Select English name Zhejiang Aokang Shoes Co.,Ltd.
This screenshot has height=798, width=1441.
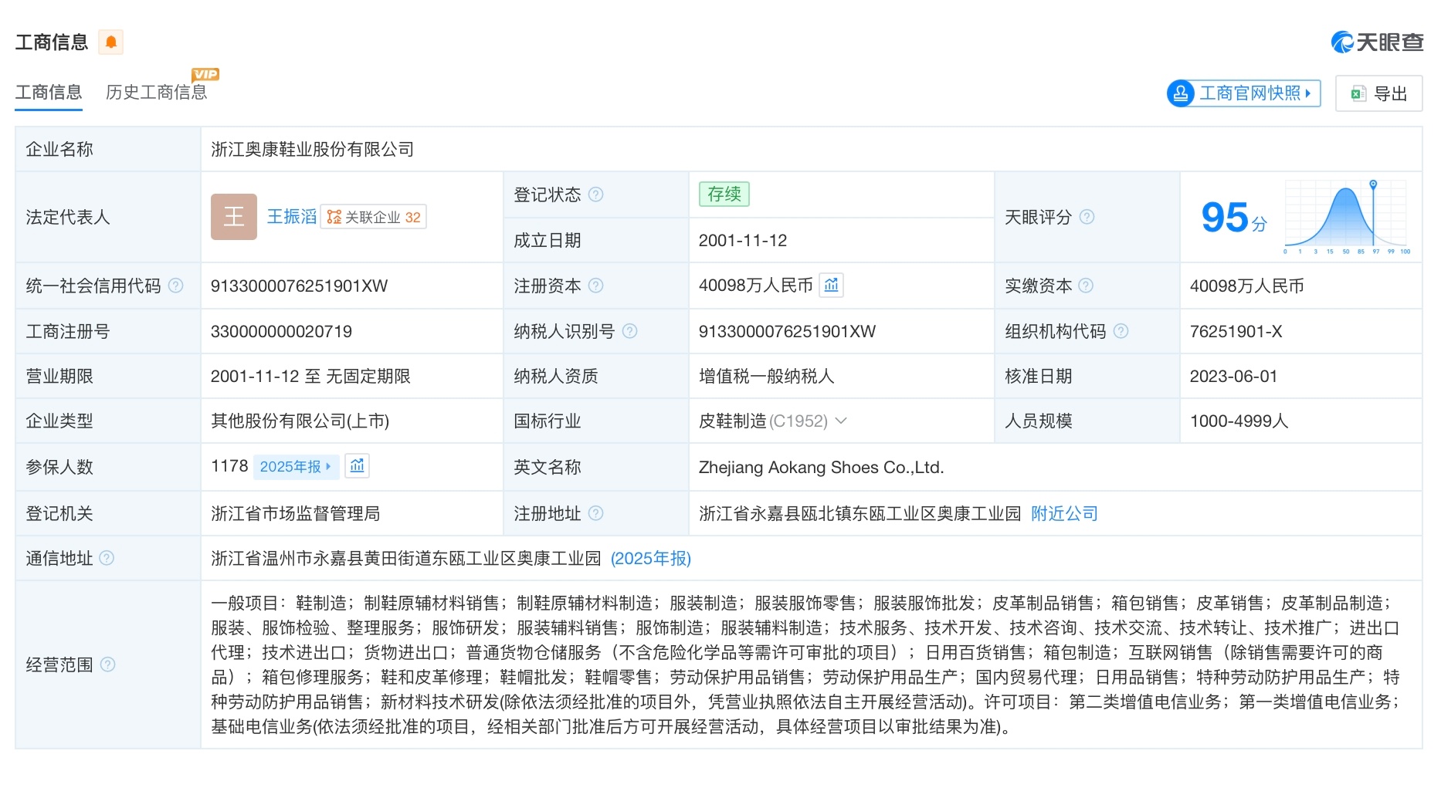coord(821,467)
